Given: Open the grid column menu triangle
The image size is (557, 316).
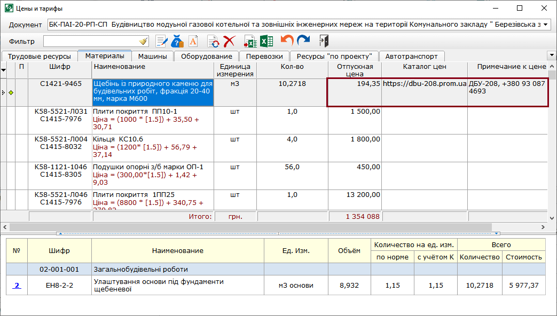Looking at the screenshot, I should coord(4,70).
